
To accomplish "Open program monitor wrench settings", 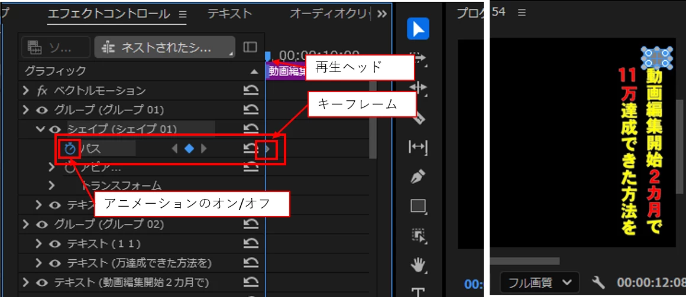I will tap(598, 283).
